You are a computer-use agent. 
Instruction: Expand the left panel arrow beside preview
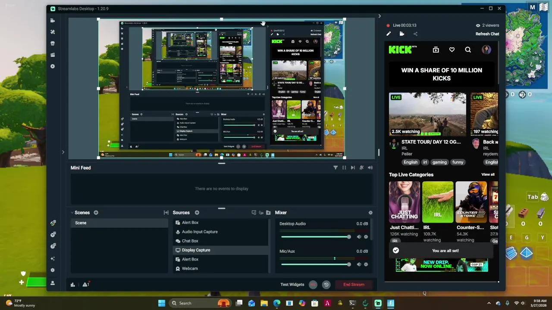[x=63, y=152]
